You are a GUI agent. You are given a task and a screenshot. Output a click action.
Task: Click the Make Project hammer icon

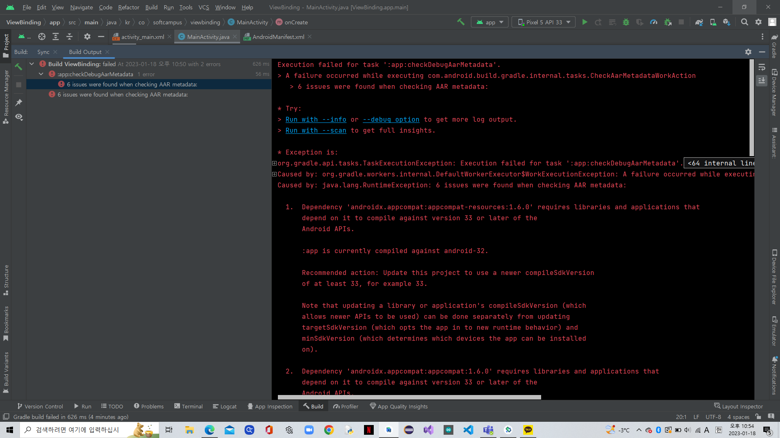(461, 22)
